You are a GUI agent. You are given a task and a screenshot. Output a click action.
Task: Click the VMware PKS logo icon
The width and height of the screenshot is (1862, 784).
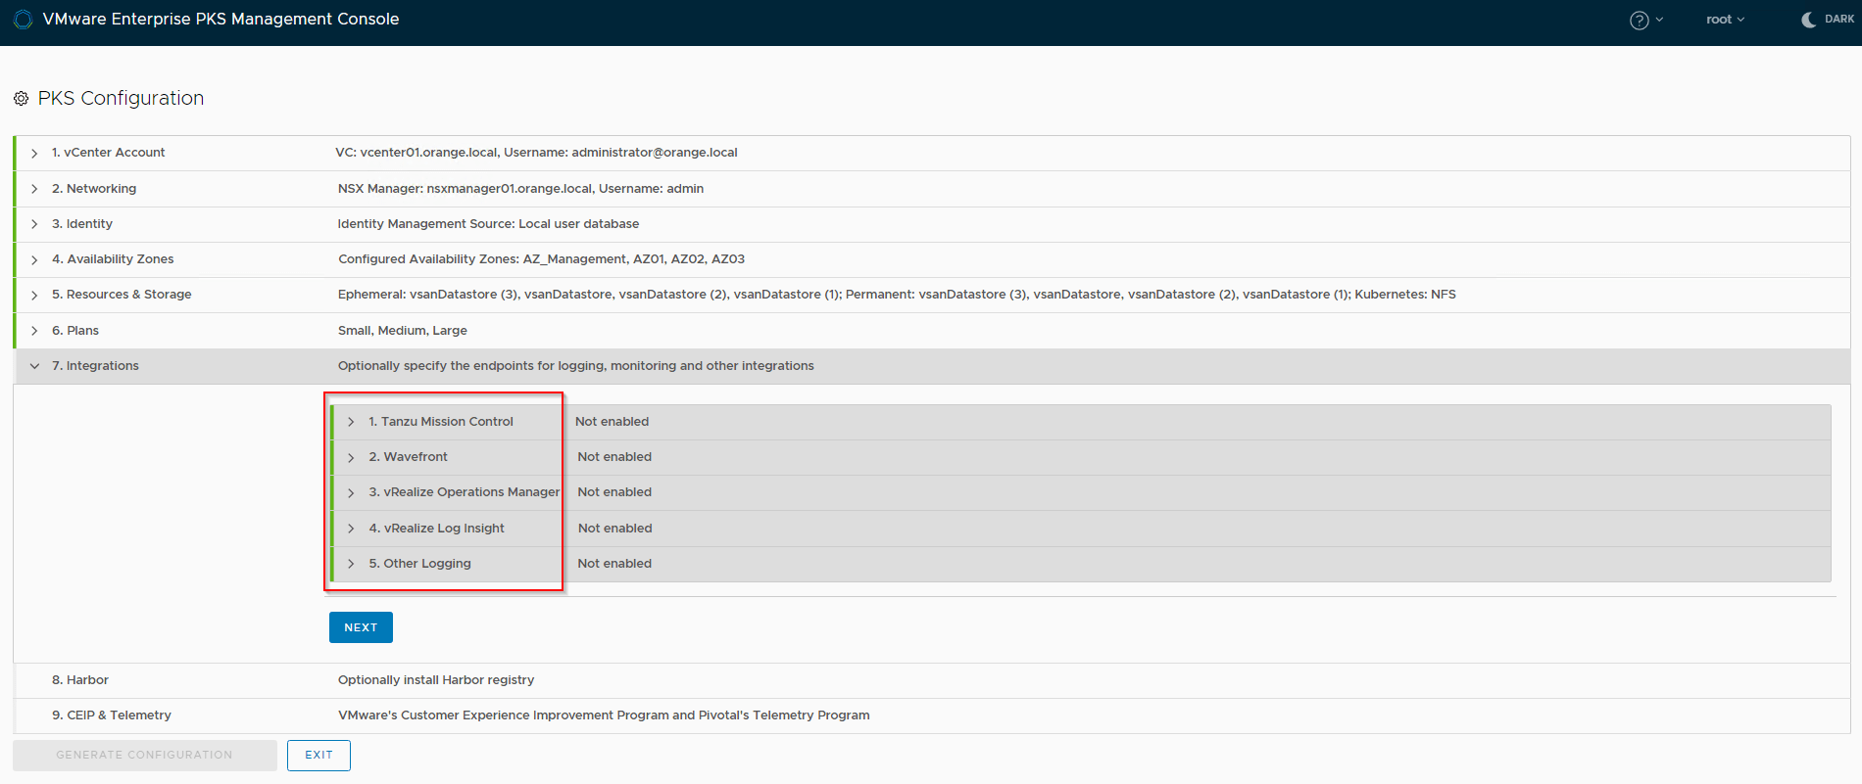23,20
